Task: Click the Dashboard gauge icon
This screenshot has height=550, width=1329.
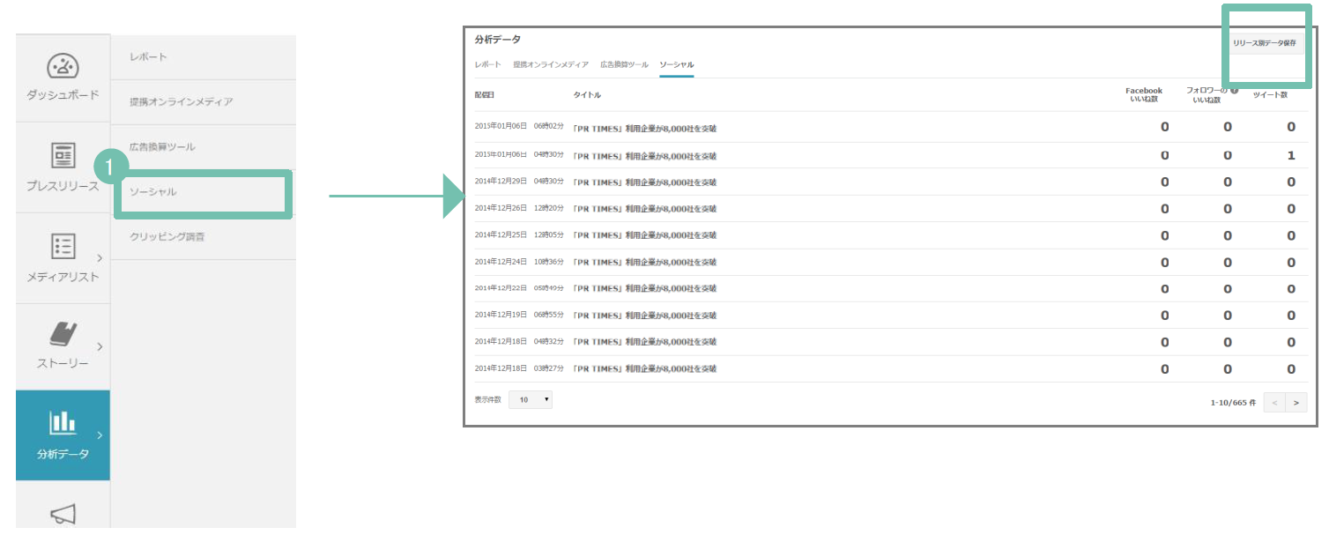Action: tap(63, 66)
